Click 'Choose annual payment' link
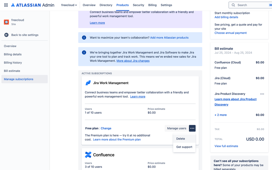This screenshot has width=272, height=170. point(231,33)
